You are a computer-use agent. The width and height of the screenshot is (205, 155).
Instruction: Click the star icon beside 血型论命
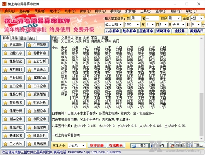pyautogui.click(x=29, y=111)
